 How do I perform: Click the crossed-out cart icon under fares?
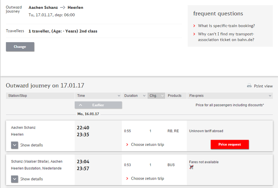pos(191,167)
